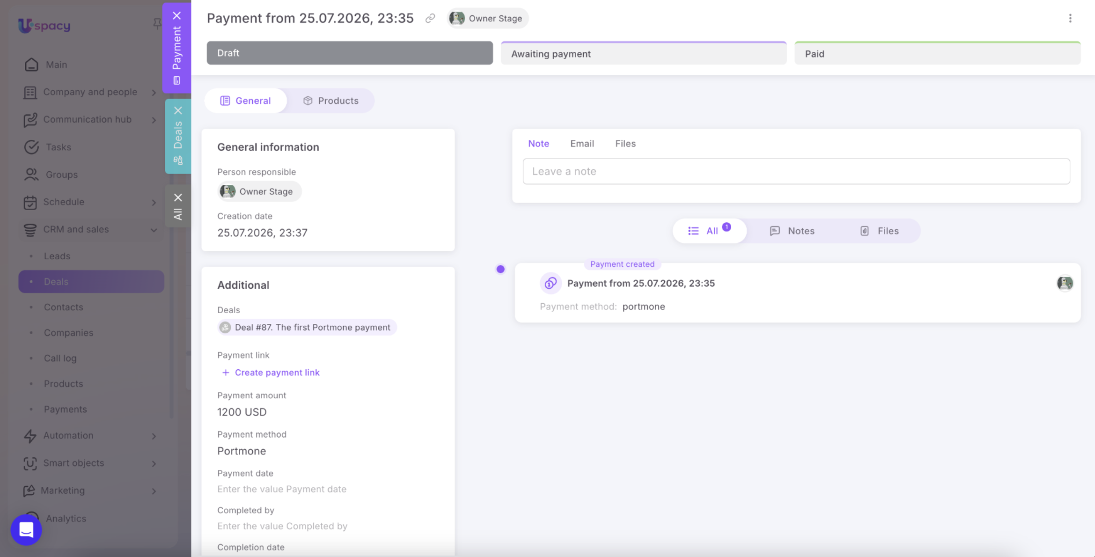The height and width of the screenshot is (557, 1095).
Task: Open Payments in the sidebar
Action: [x=65, y=409]
